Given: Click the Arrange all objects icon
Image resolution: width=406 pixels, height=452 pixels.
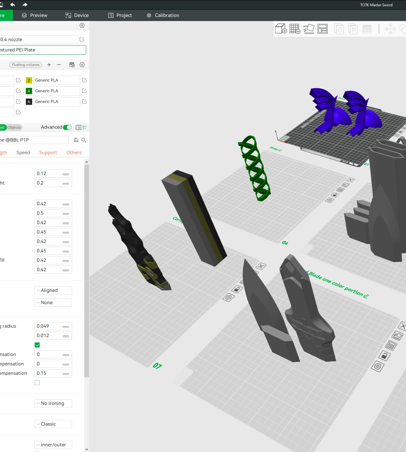Looking at the screenshot, I should pos(322,29).
